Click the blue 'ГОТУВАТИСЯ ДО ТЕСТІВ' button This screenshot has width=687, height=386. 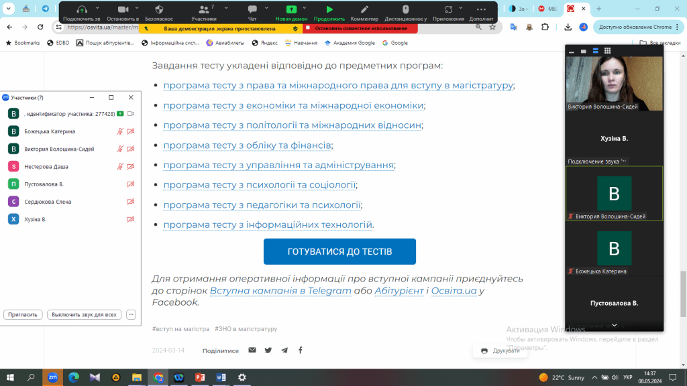pos(339,252)
